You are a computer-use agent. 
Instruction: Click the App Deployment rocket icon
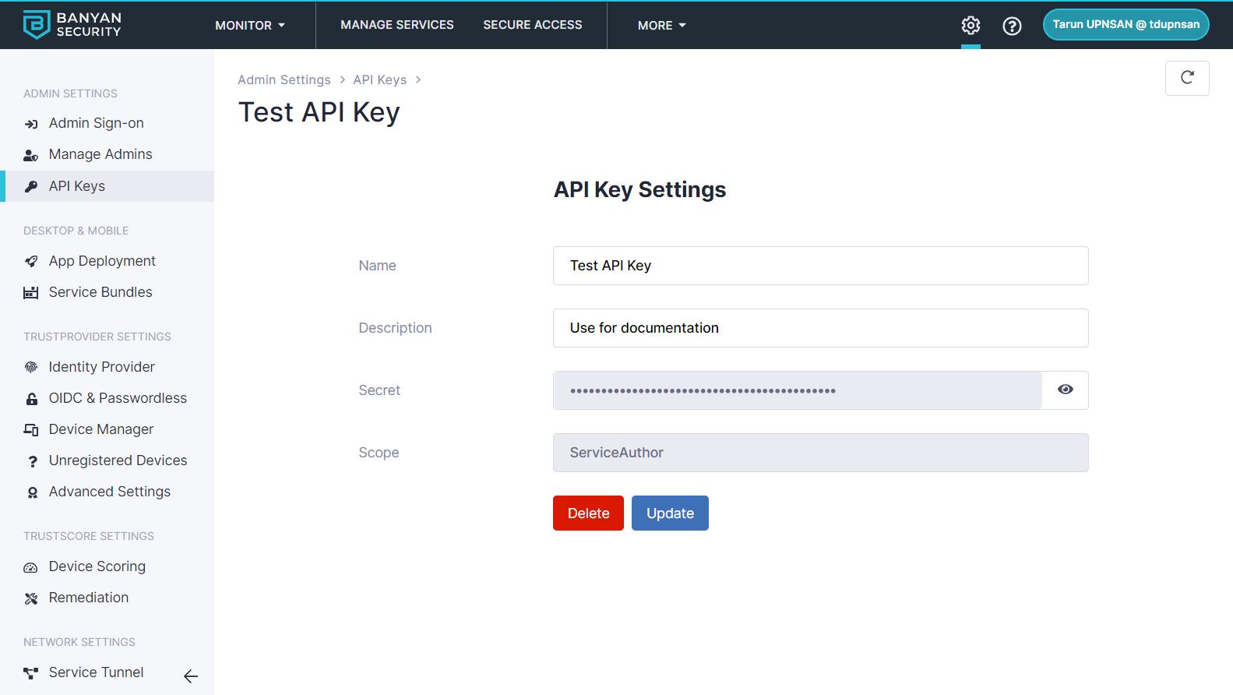(x=31, y=261)
